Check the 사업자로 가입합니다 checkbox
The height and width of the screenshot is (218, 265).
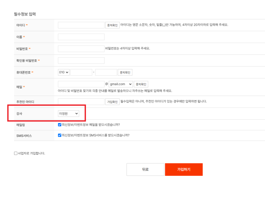point(16,153)
